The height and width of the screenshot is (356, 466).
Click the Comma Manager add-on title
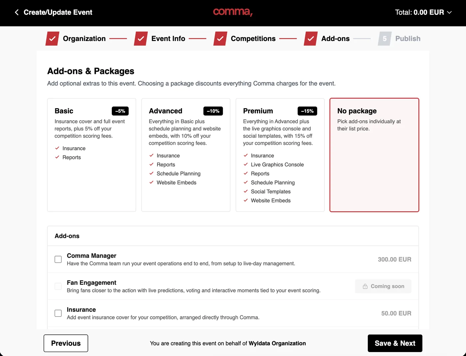click(92, 256)
